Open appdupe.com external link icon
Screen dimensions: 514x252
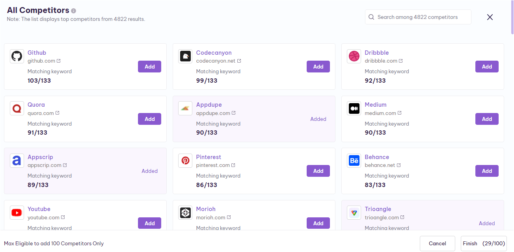[x=234, y=113]
